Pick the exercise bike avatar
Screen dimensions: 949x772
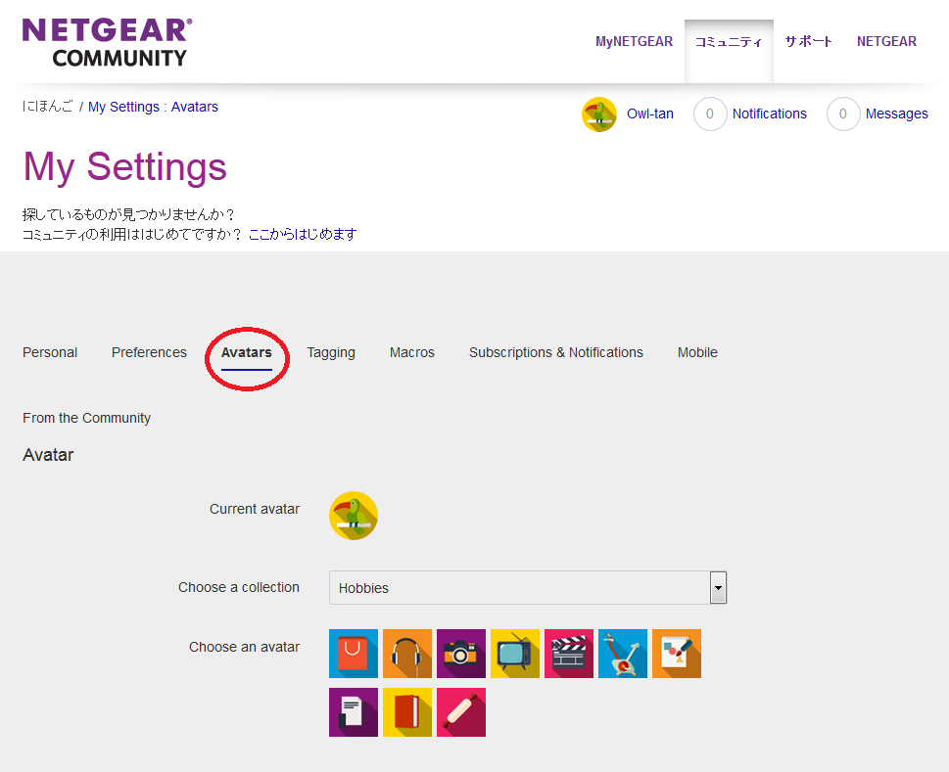coord(623,654)
